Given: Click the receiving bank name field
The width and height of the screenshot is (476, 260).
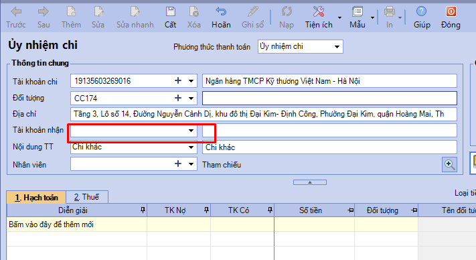Looking at the screenshot, I should [329, 131].
